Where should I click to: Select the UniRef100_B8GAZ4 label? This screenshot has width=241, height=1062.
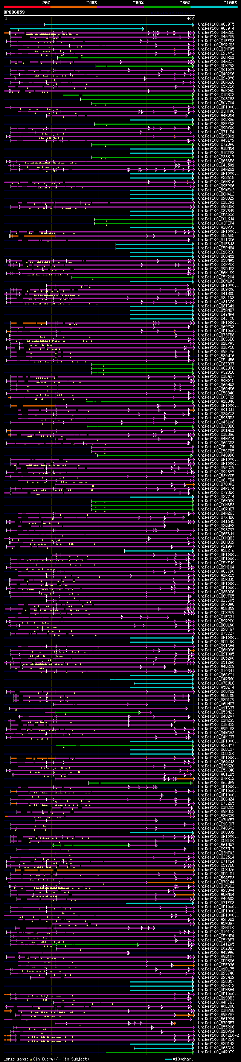tap(216, 799)
